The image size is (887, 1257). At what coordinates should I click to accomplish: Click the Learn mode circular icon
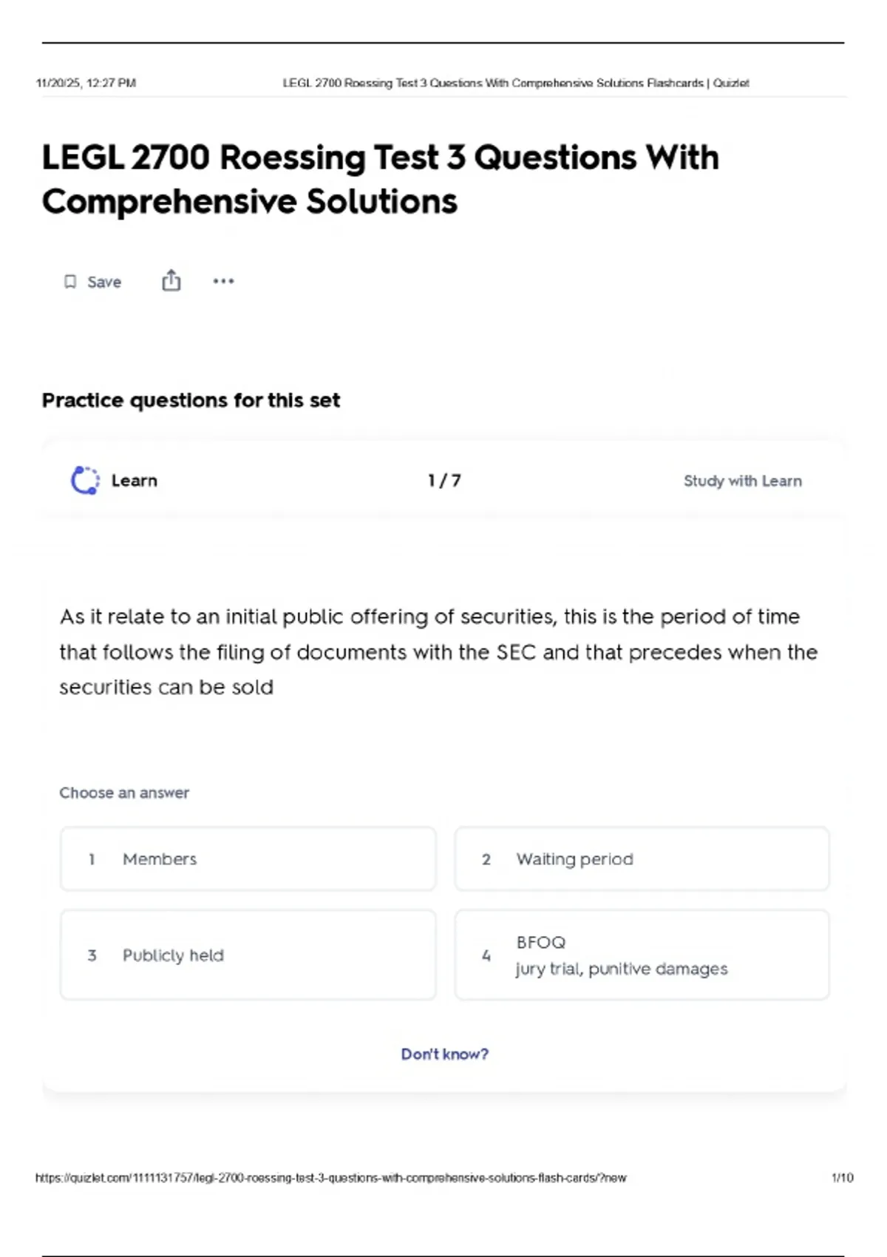tap(85, 481)
